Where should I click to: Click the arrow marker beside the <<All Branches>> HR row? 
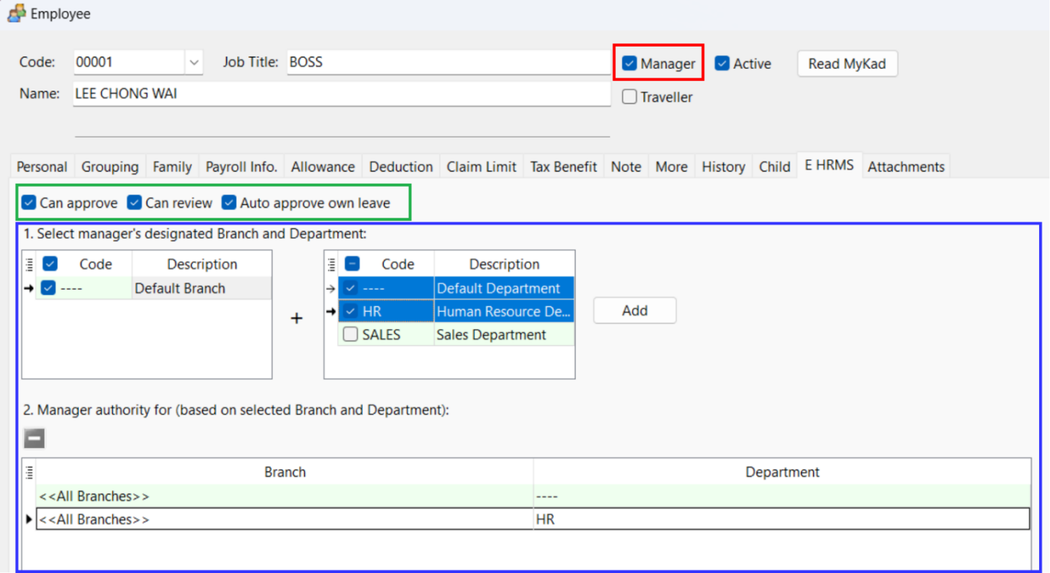click(x=28, y=519)
